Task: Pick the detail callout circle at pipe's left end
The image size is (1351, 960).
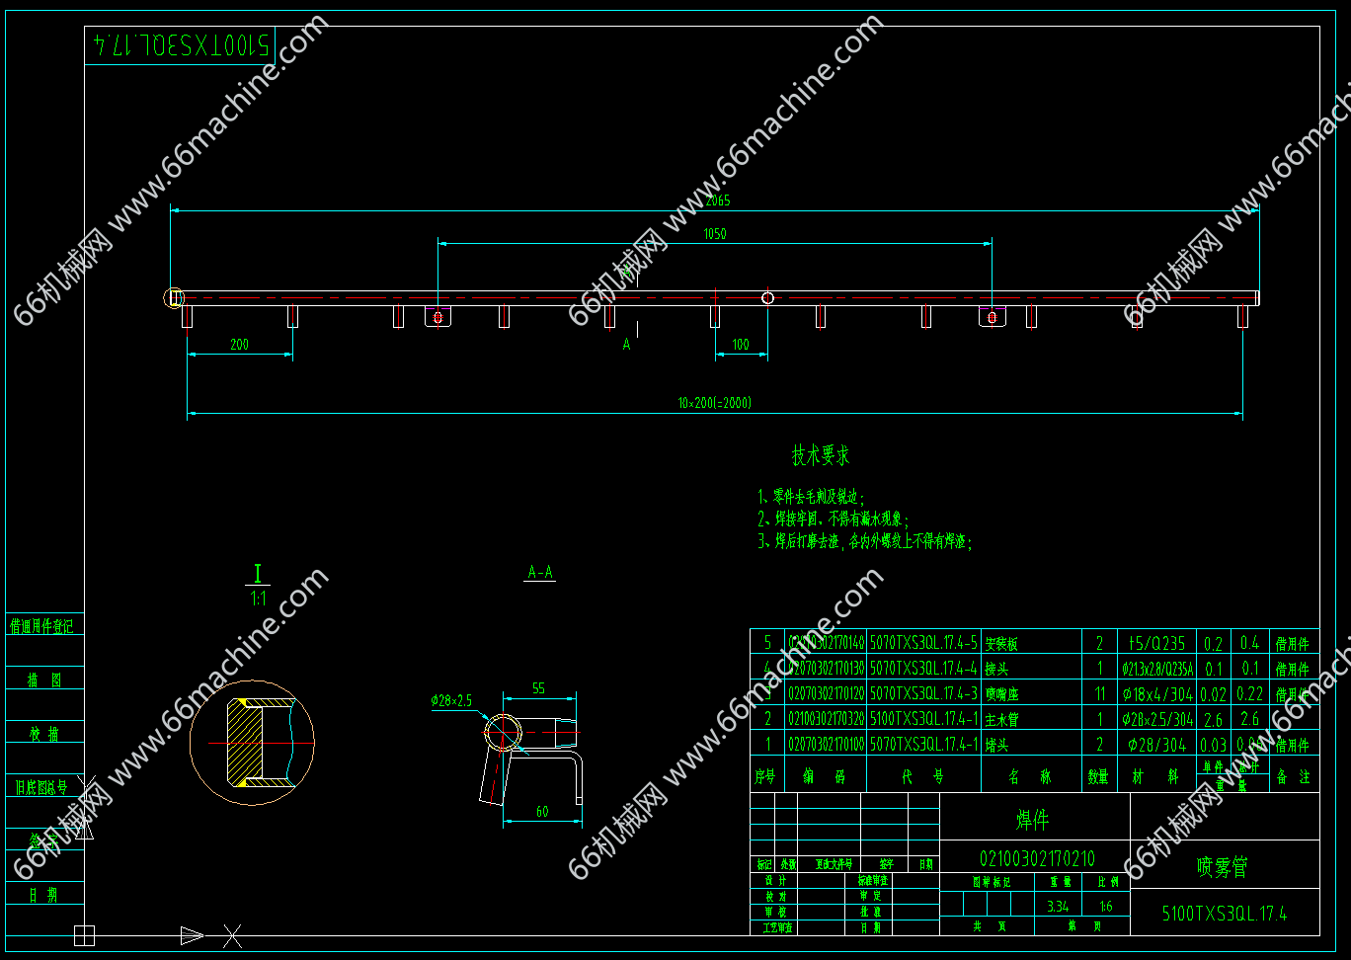Action: point(173,297)
